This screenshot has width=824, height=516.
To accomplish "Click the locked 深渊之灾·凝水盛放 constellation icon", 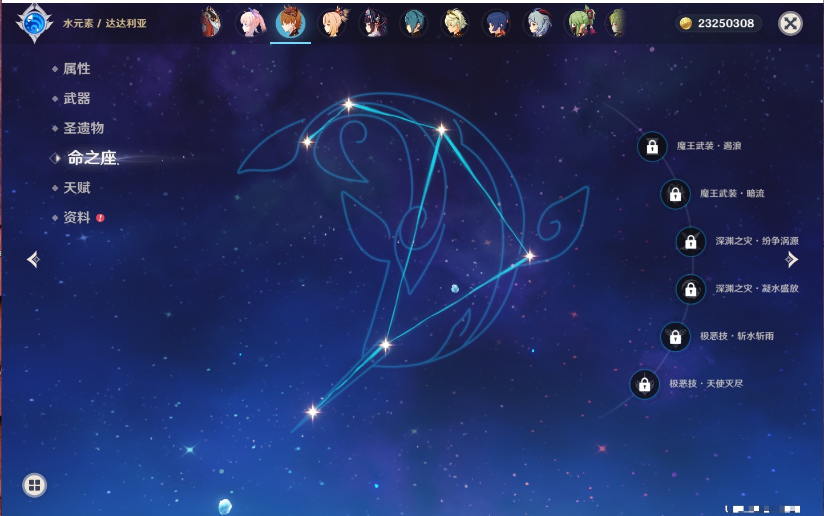I will [x=690, y=289].
